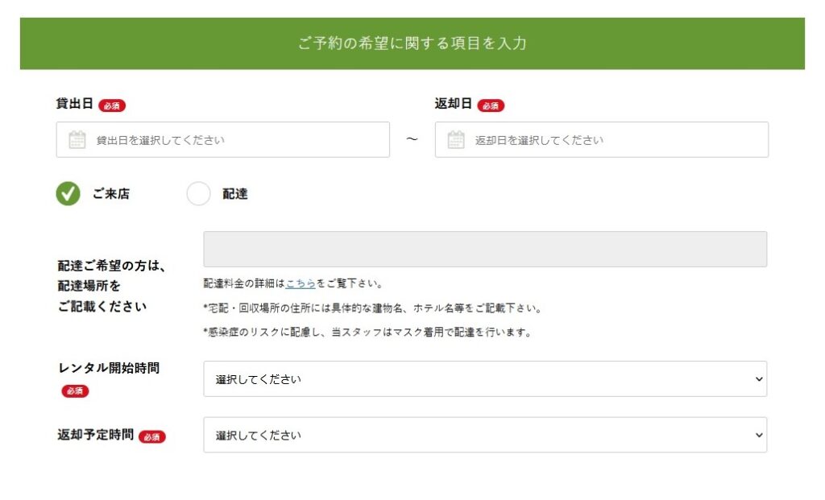This screenshot has width=825, height=500.
Task: Click the gray delivery location text box
Action: pos(484,250)
